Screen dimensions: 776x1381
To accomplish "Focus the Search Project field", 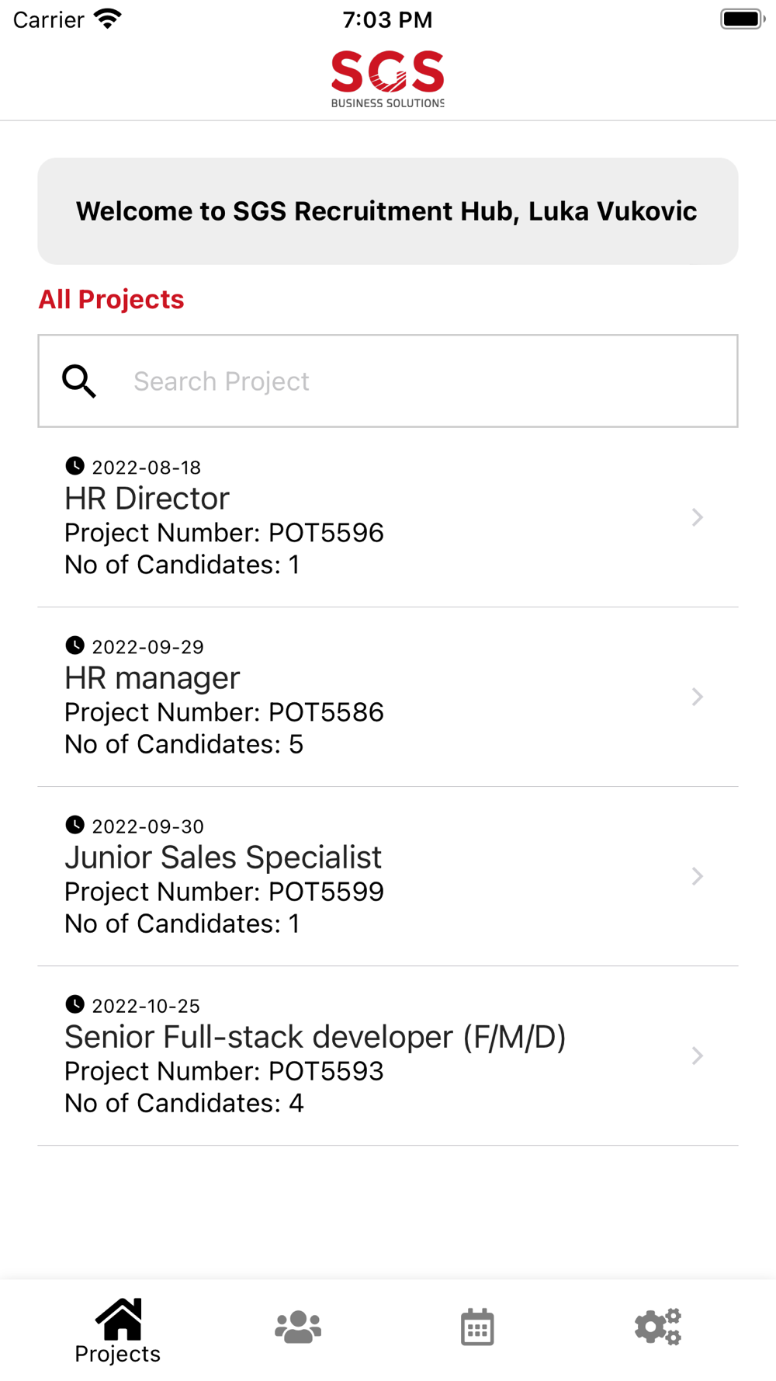I will [388, 381].
